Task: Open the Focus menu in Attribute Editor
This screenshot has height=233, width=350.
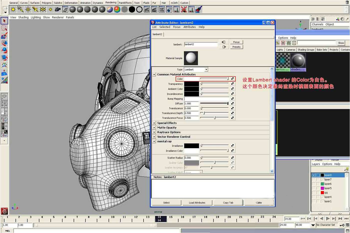Action: pyautogui.click(x=177, y=27)
